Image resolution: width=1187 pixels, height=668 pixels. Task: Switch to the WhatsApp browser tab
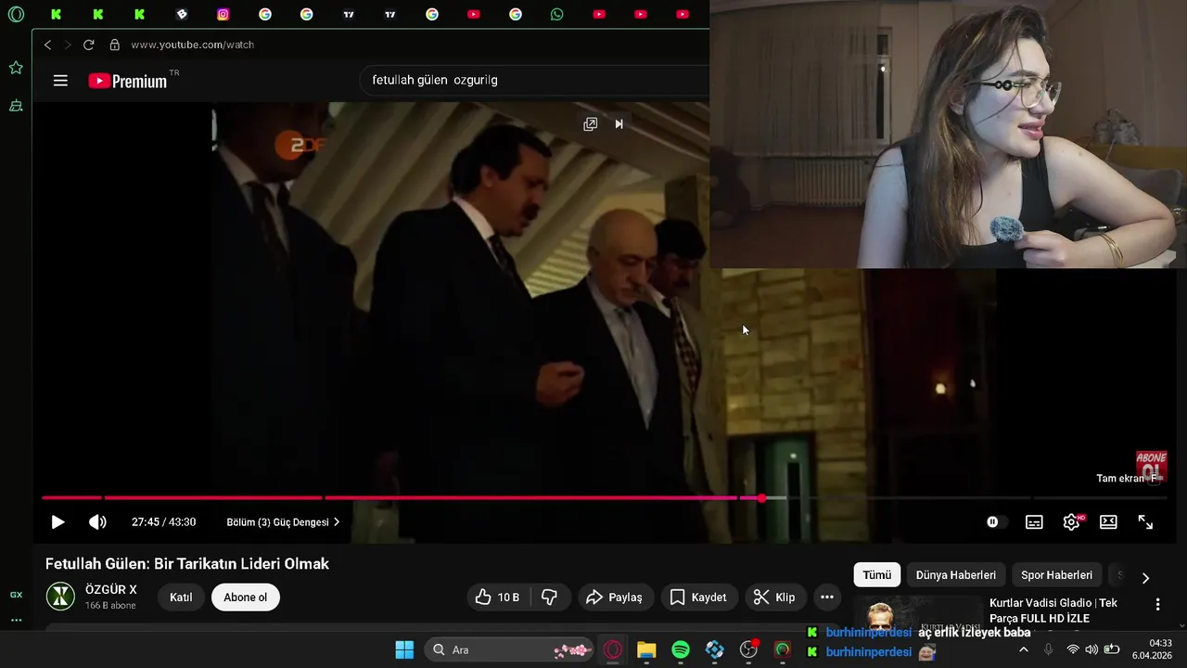[556, 14]
